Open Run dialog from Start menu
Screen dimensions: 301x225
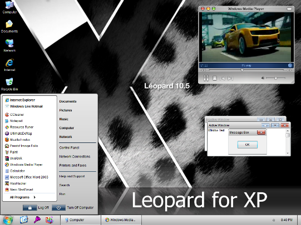tap(62, 194)
